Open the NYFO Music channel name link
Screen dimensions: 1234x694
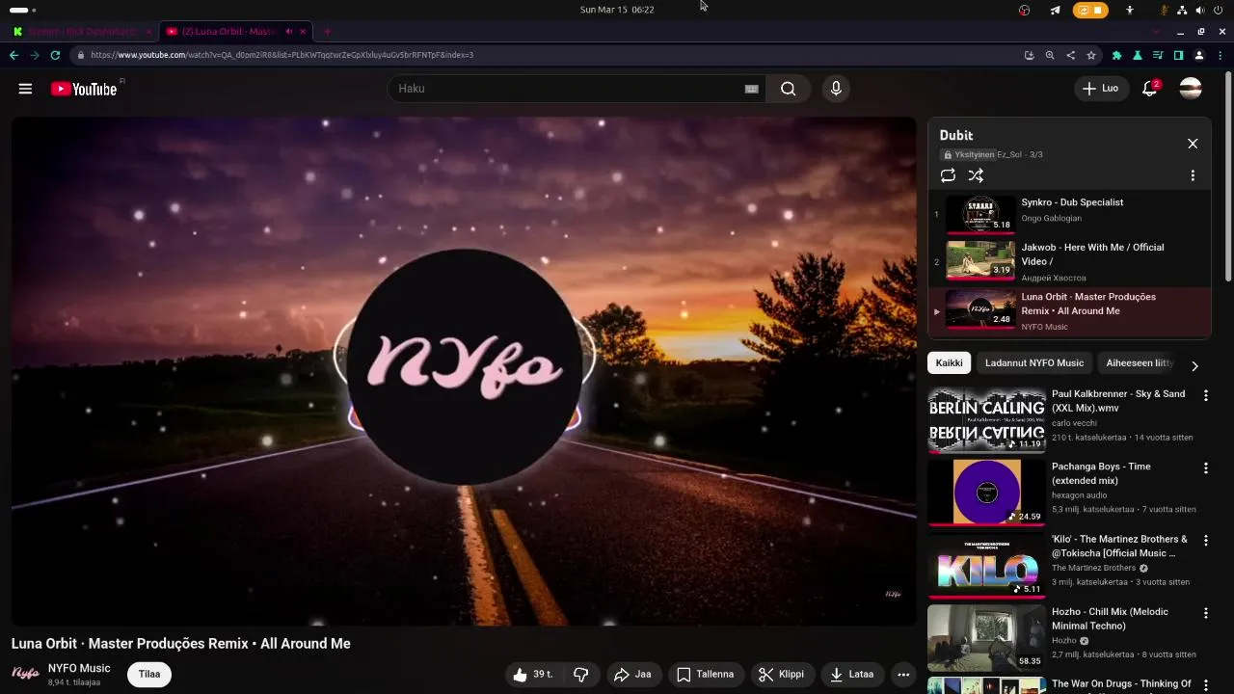point(79,668)
